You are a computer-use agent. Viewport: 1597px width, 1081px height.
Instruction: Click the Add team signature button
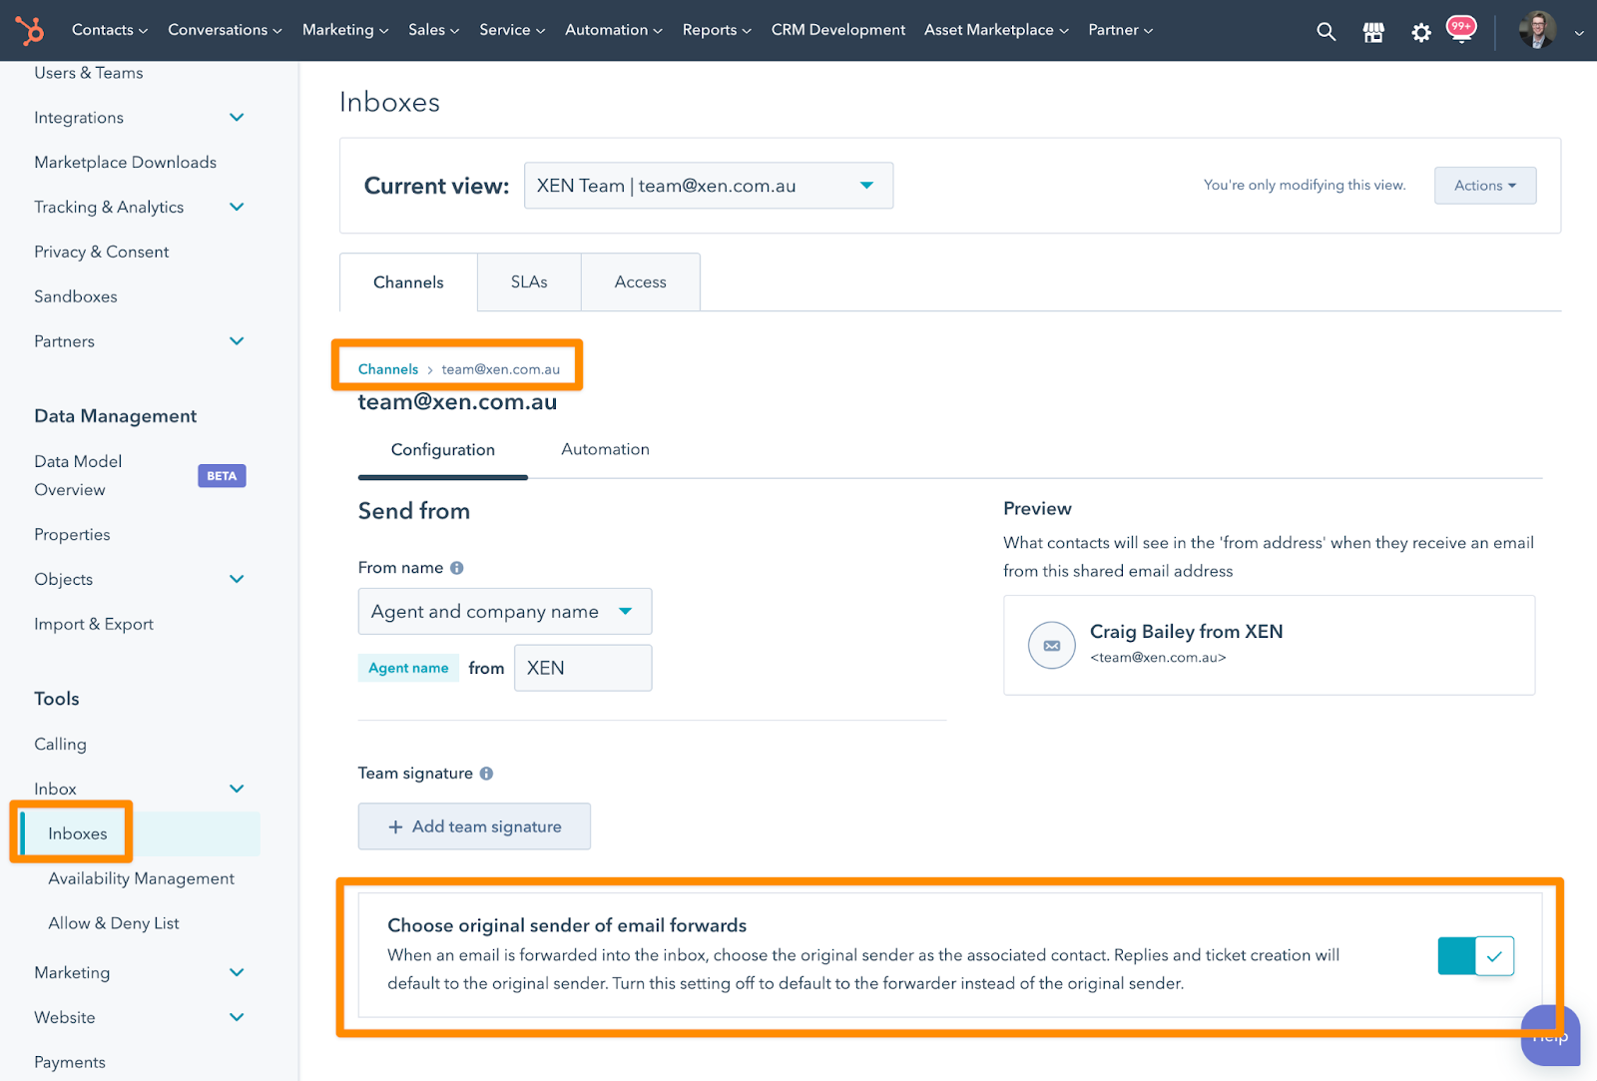click(474, 826)
